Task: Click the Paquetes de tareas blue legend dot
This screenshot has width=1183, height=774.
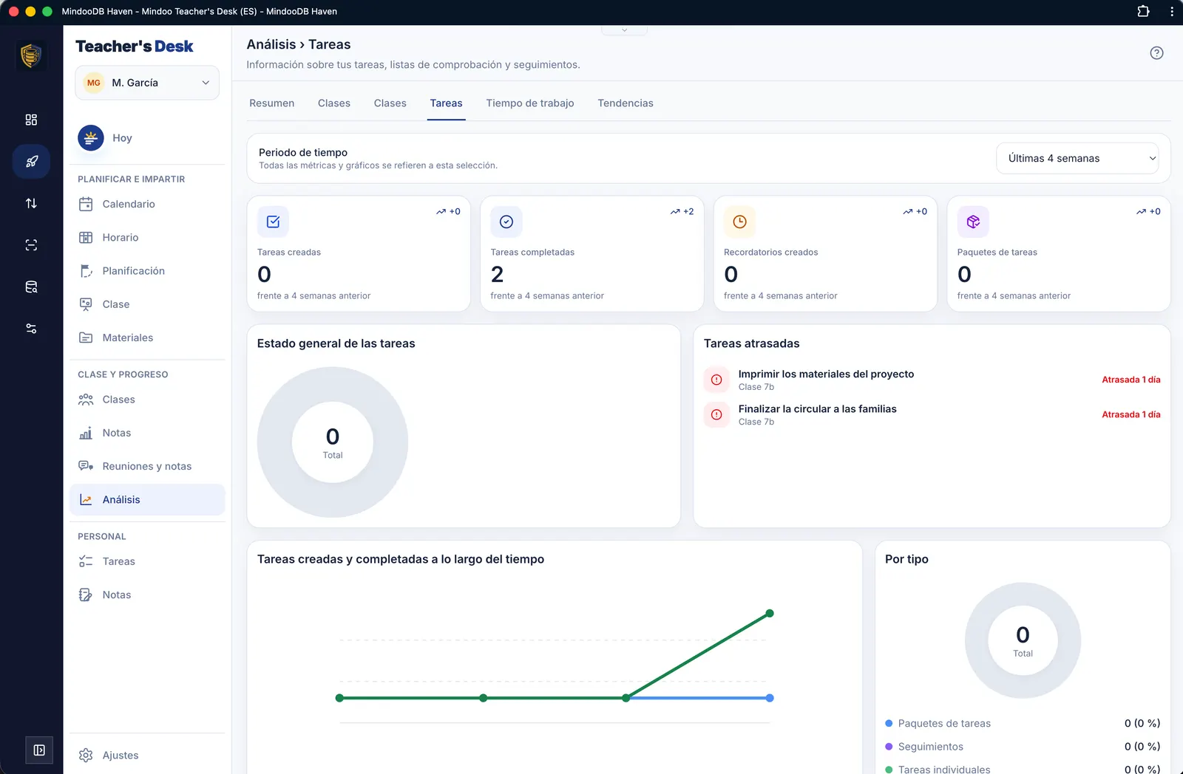Action: [x=889, y=724]
